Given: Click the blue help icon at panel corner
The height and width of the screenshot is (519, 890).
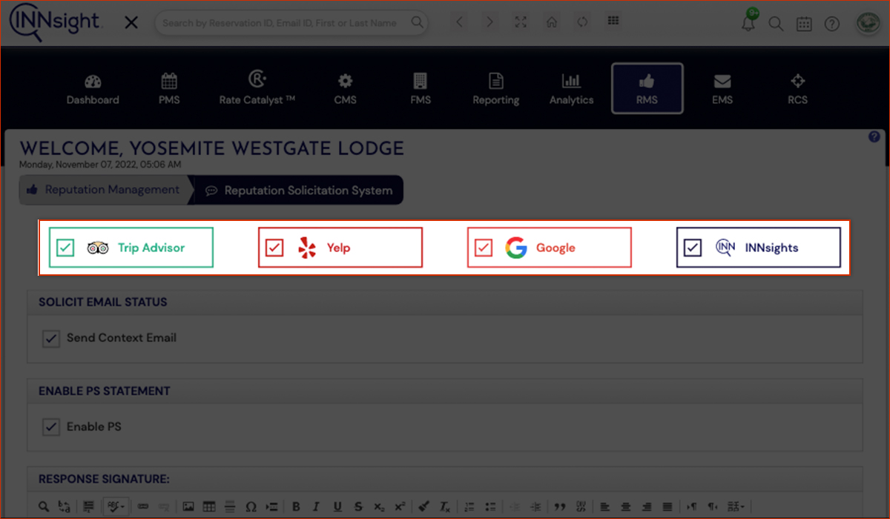Looking at the screenshot, I should tap(874, 137).
